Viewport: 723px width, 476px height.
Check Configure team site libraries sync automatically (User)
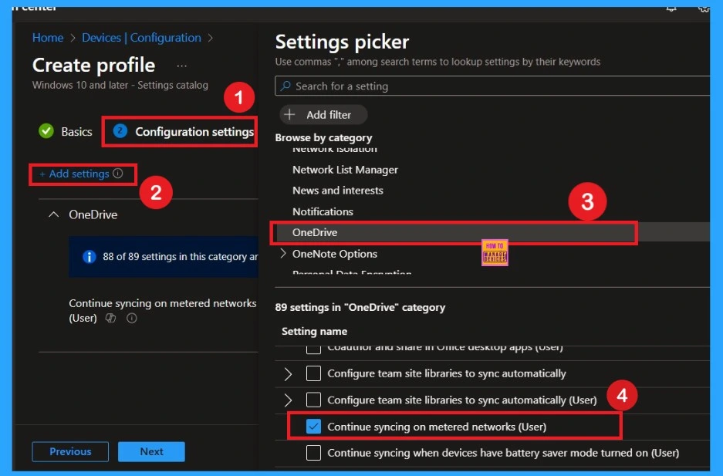pos(313,400)
